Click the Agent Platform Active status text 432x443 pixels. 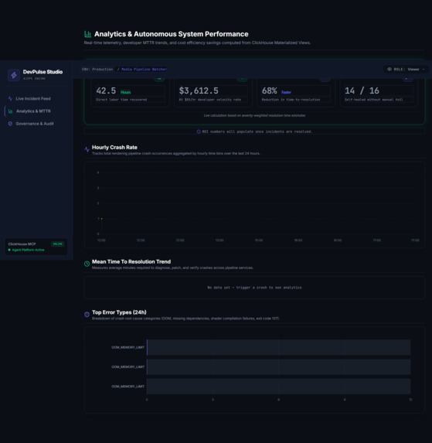28,250
